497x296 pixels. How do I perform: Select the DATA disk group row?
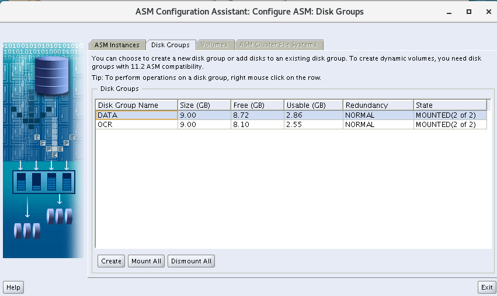[x=136, y=115]
